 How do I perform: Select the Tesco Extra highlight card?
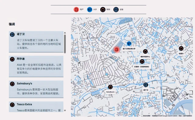point(36,107)
